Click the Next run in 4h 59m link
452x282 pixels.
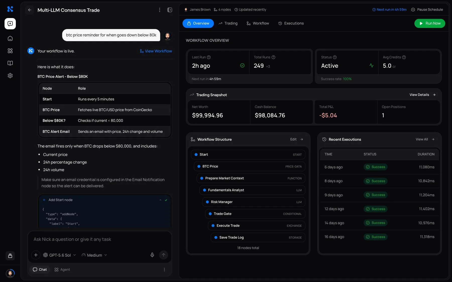point(389,10)
